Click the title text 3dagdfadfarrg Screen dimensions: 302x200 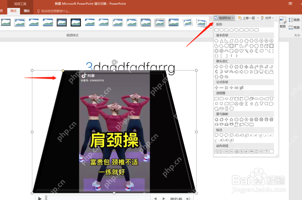(x=130, y=67)
